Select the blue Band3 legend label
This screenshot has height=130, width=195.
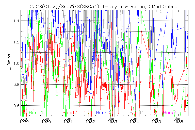pyautogui.click(x=103, y=113)
